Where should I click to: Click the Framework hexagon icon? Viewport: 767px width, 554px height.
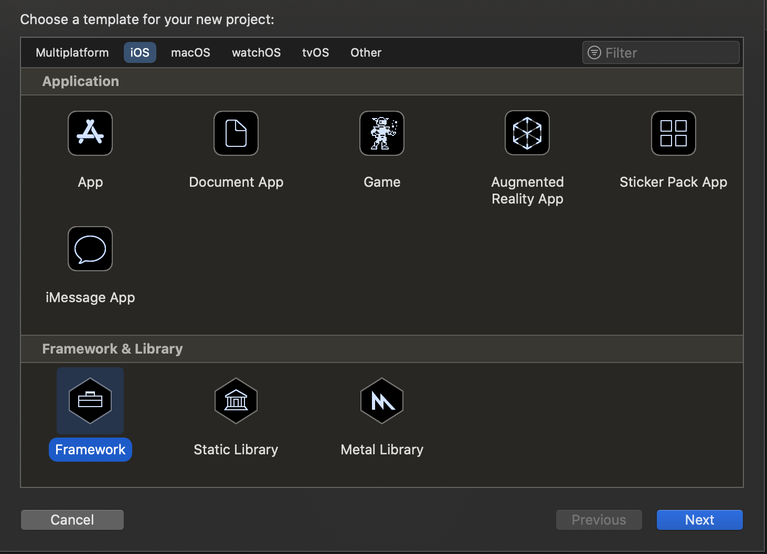tap(90, 400)
